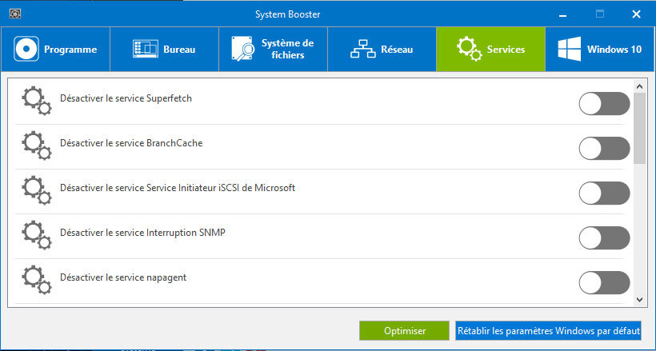Click the scrollbar down arrow
This screenshot has height=351, width=656.
pyautogui.click(x=639, y=300)
